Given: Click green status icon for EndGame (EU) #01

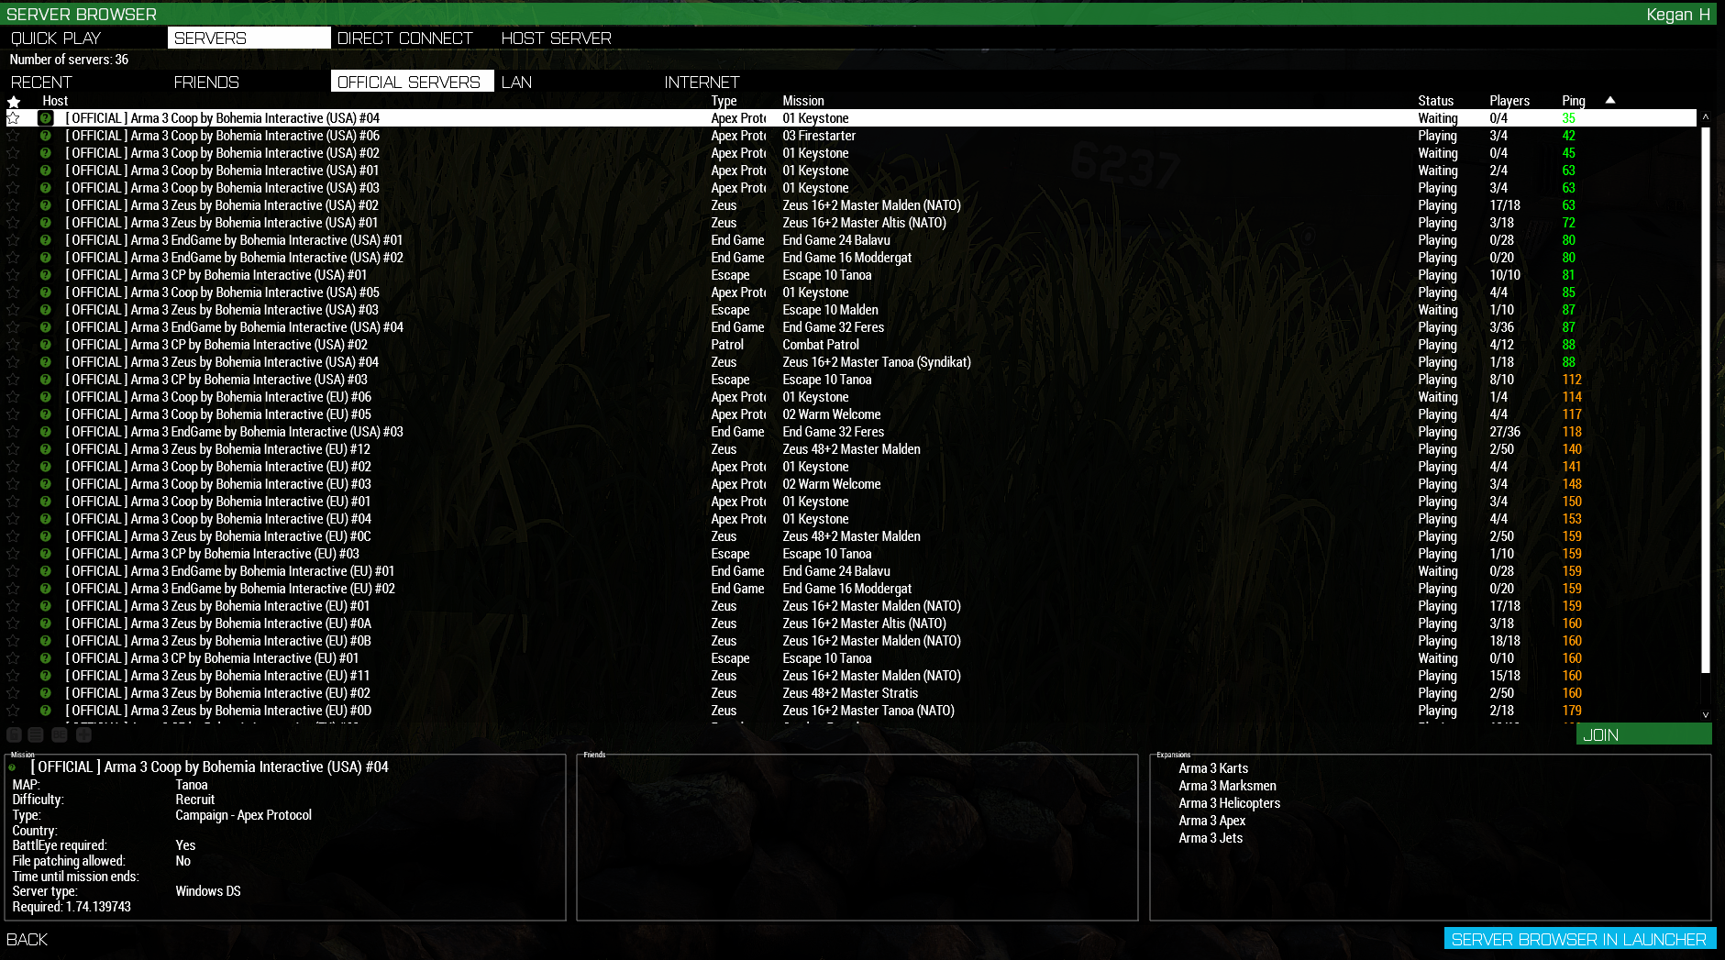Looking at the screenshot, I should tap(45, 571).
